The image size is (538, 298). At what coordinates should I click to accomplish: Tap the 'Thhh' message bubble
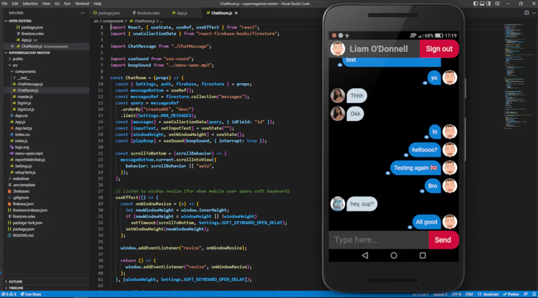click(x=357, y=96)
